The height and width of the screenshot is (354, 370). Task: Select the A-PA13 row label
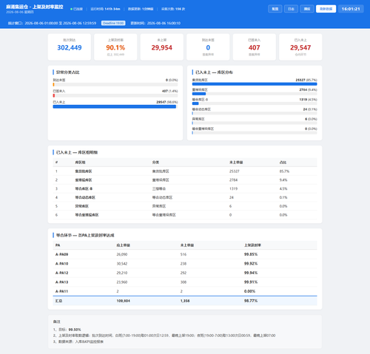point(61,282)
